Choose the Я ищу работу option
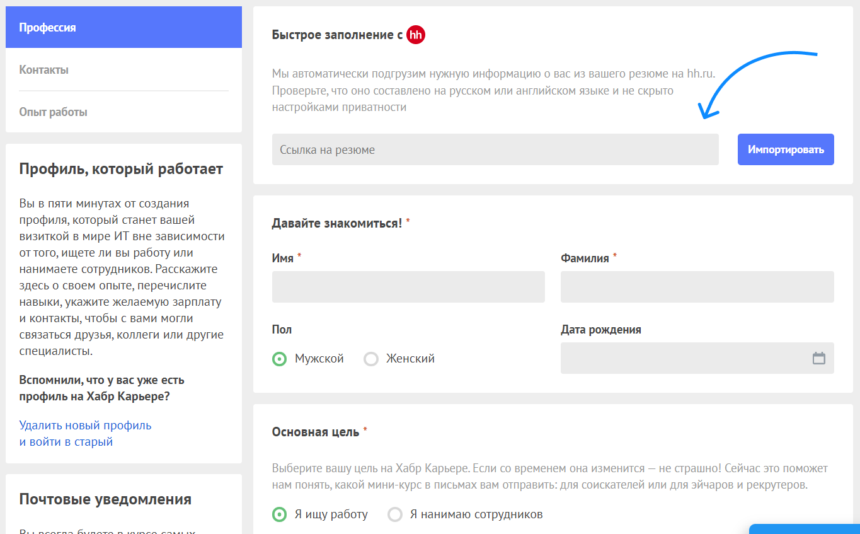The image size is (860, 534). tap(279, 514)
